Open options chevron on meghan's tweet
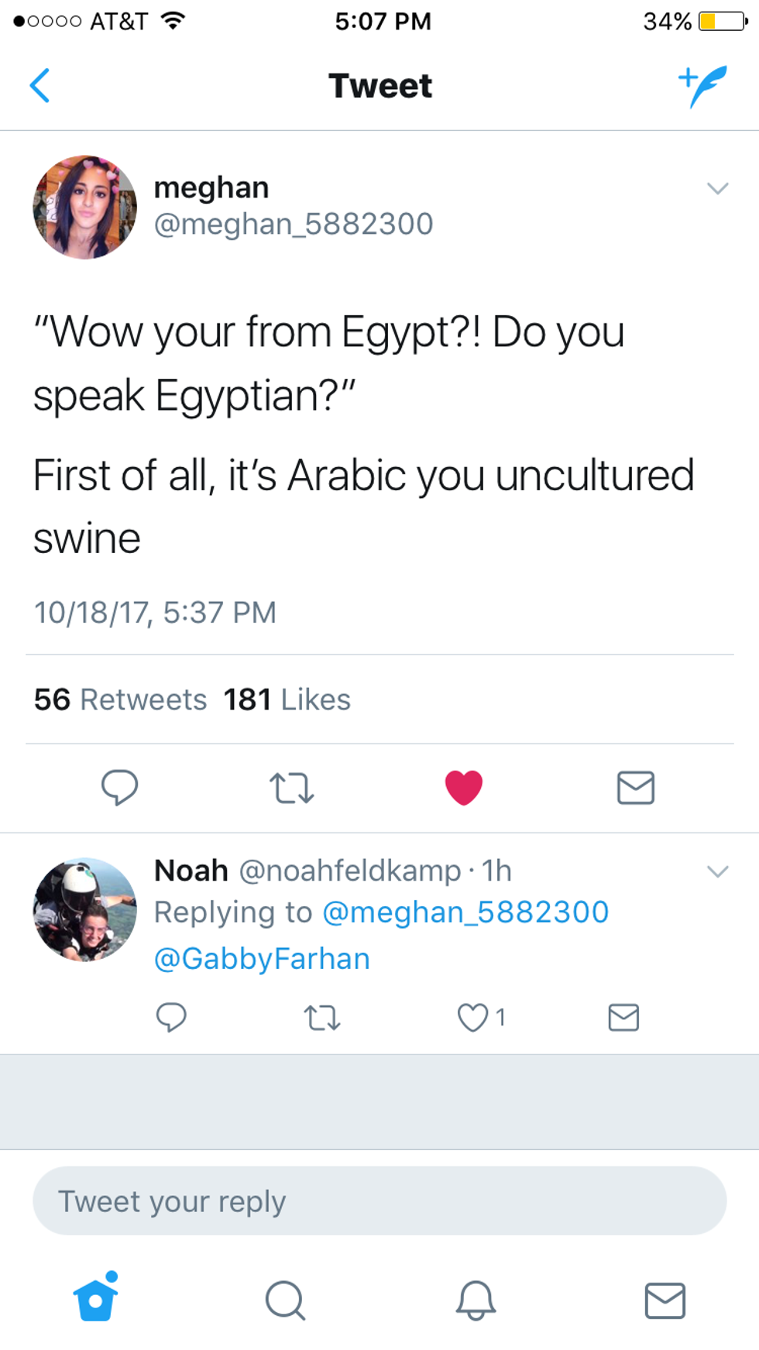Viewport: 759px width, 1350px height. pyautogui.click(x=718, y=188)
